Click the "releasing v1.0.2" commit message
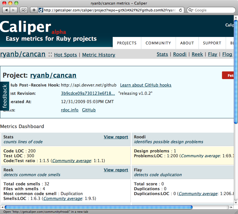Image resolution: width=238 pixels, height=214 pixels. coord(135,93)
